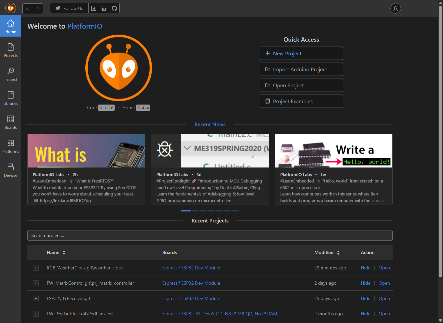Sort projects by Modified column
Viewport: 443px width, 323px height.
338,253
